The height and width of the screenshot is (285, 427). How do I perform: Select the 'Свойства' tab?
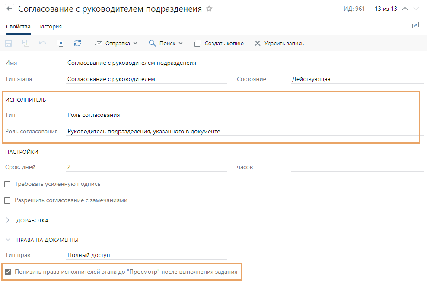(x=18, y=27)
